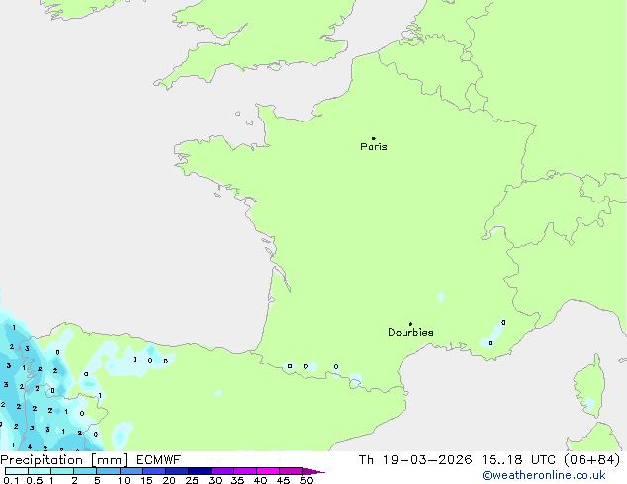Viewport: 627px width, 484px height.
Task: Click the Dourbies location label
Action: tap(410, 332)
